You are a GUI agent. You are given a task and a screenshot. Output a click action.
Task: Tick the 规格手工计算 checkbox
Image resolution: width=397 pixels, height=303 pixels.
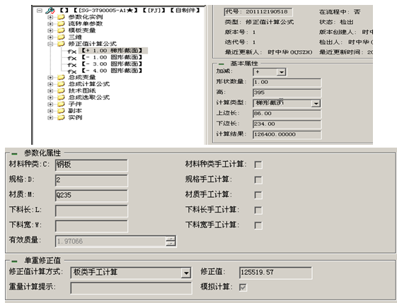pyautogui.click(x=258, y=180)
